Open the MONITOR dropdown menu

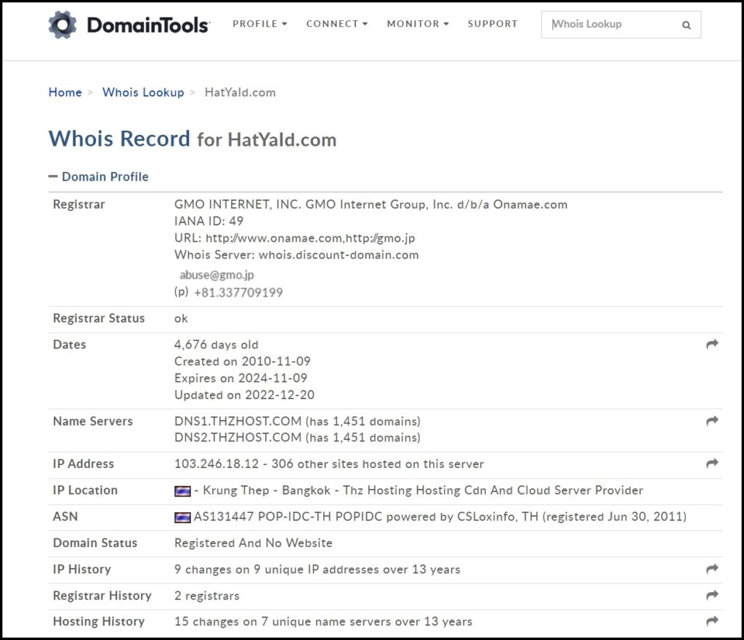pos(418,24)
